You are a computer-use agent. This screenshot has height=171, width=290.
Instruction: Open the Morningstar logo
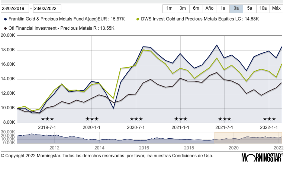click(x=262, y=157)
